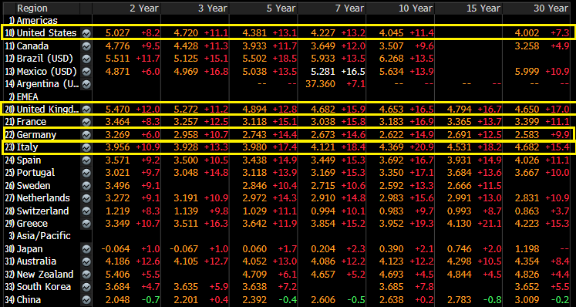Click Argentina 7 Year yield 37.360
576x307 pixels.
click(320, 84)
